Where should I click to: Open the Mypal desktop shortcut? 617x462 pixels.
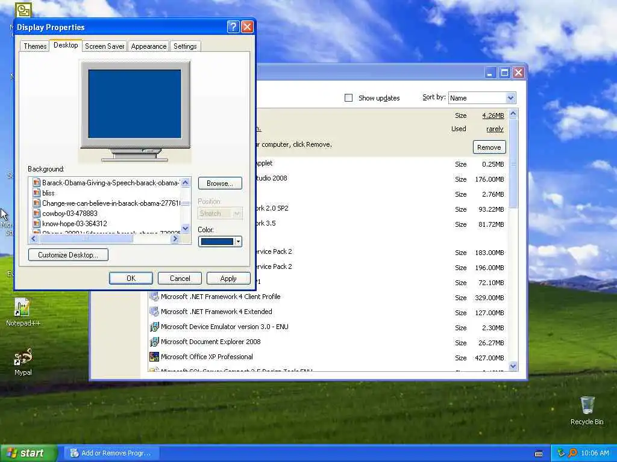point(23,362)
